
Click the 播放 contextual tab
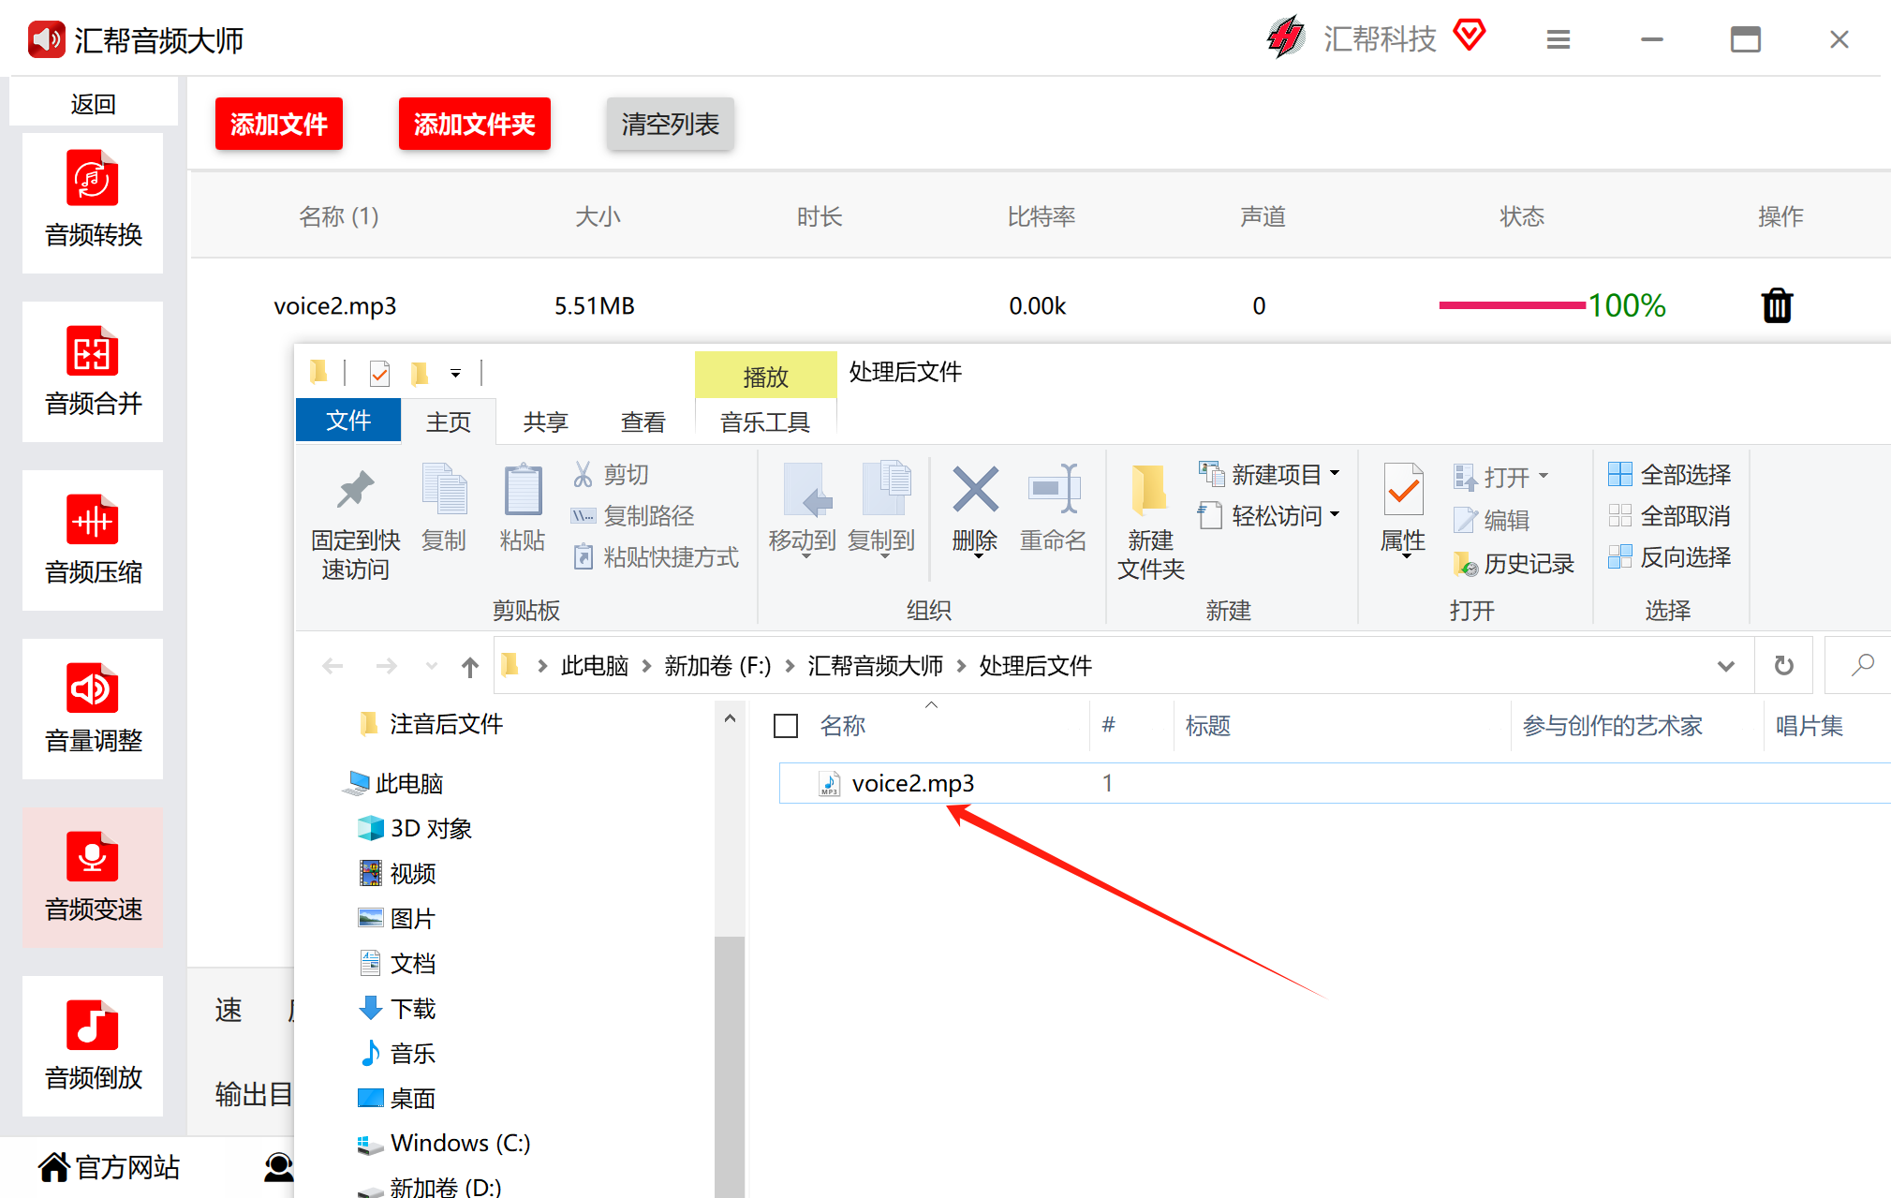point(765,376)
